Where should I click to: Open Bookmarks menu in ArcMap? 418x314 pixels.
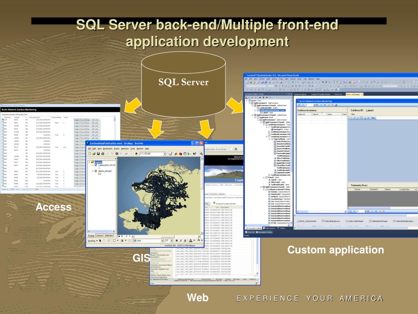coord(108,149)
